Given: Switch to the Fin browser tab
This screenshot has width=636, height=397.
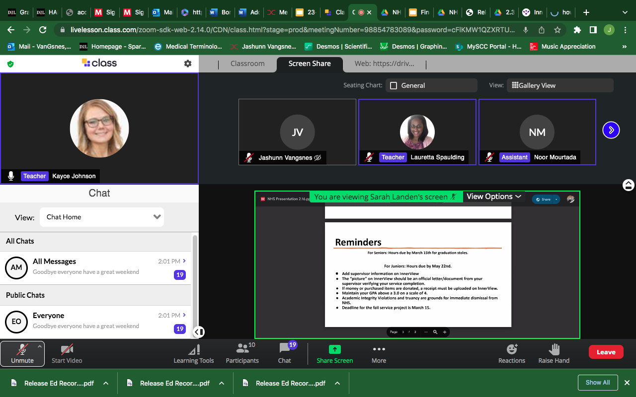Looking at the screenshot, I should click(x=419, y=12).
